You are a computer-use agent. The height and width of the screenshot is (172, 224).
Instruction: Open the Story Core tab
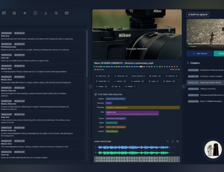tap(103, 76)
